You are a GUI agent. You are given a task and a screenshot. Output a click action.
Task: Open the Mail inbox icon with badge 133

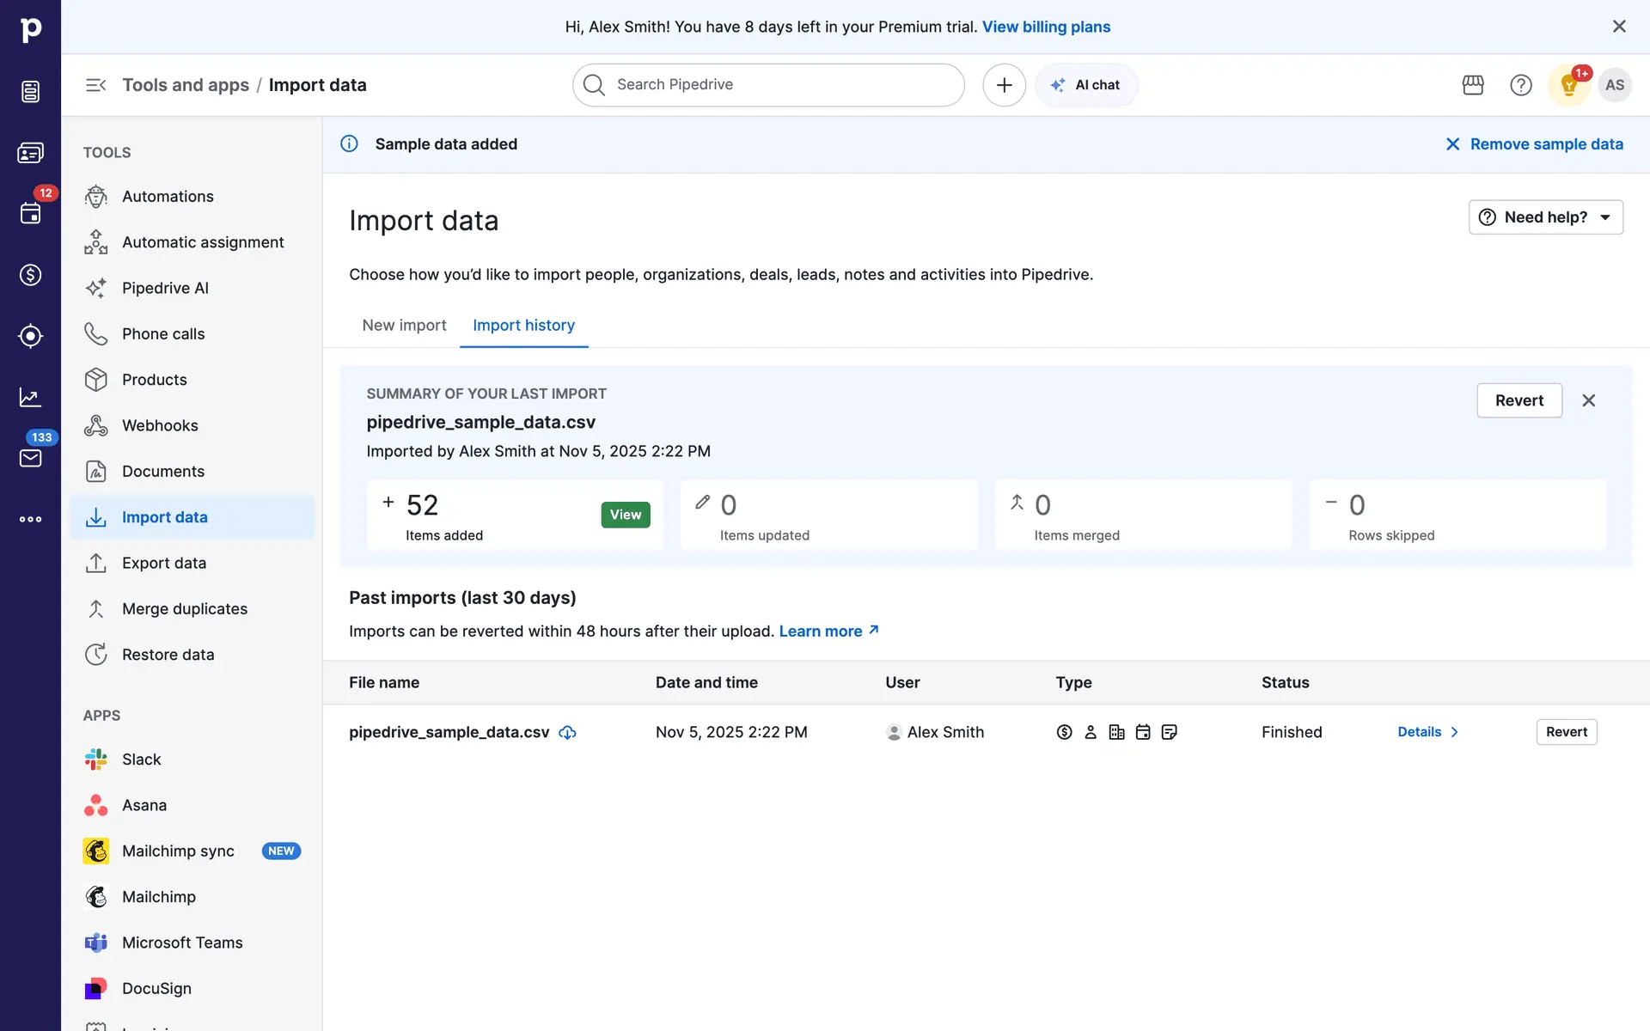point(30,458)
